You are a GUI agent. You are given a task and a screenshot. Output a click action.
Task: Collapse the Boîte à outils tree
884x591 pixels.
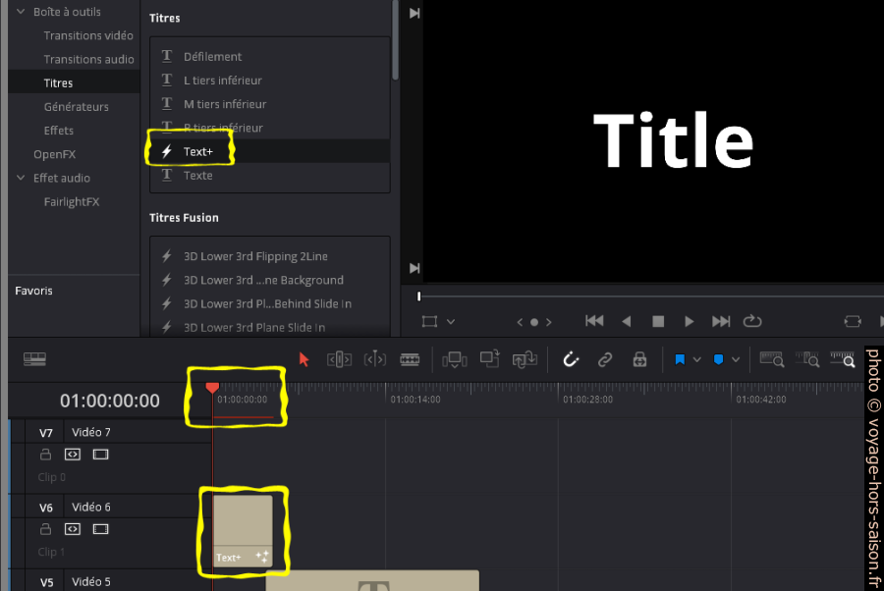[x=21, y=11]
